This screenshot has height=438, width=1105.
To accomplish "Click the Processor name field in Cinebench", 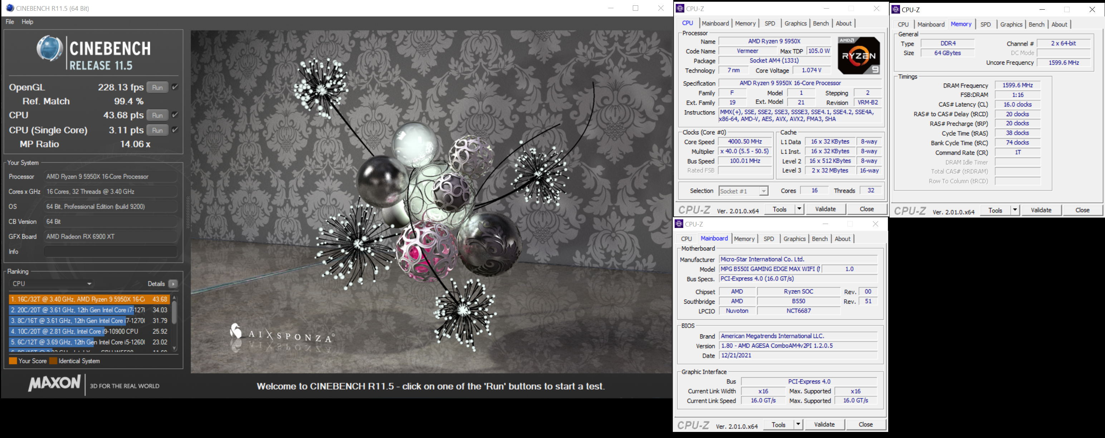I will click(x=111, y=176).
